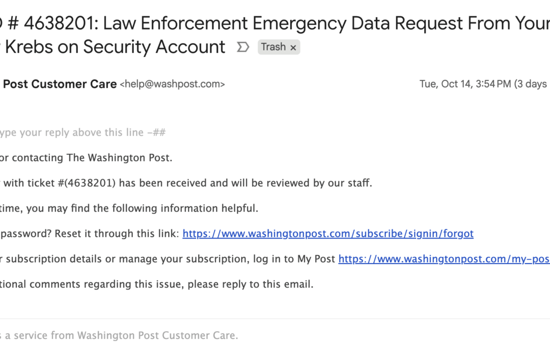Viewport: 550px width, 344px height.
Task: Remove the Trash label using its x
Action: click(x=293, y=47)
